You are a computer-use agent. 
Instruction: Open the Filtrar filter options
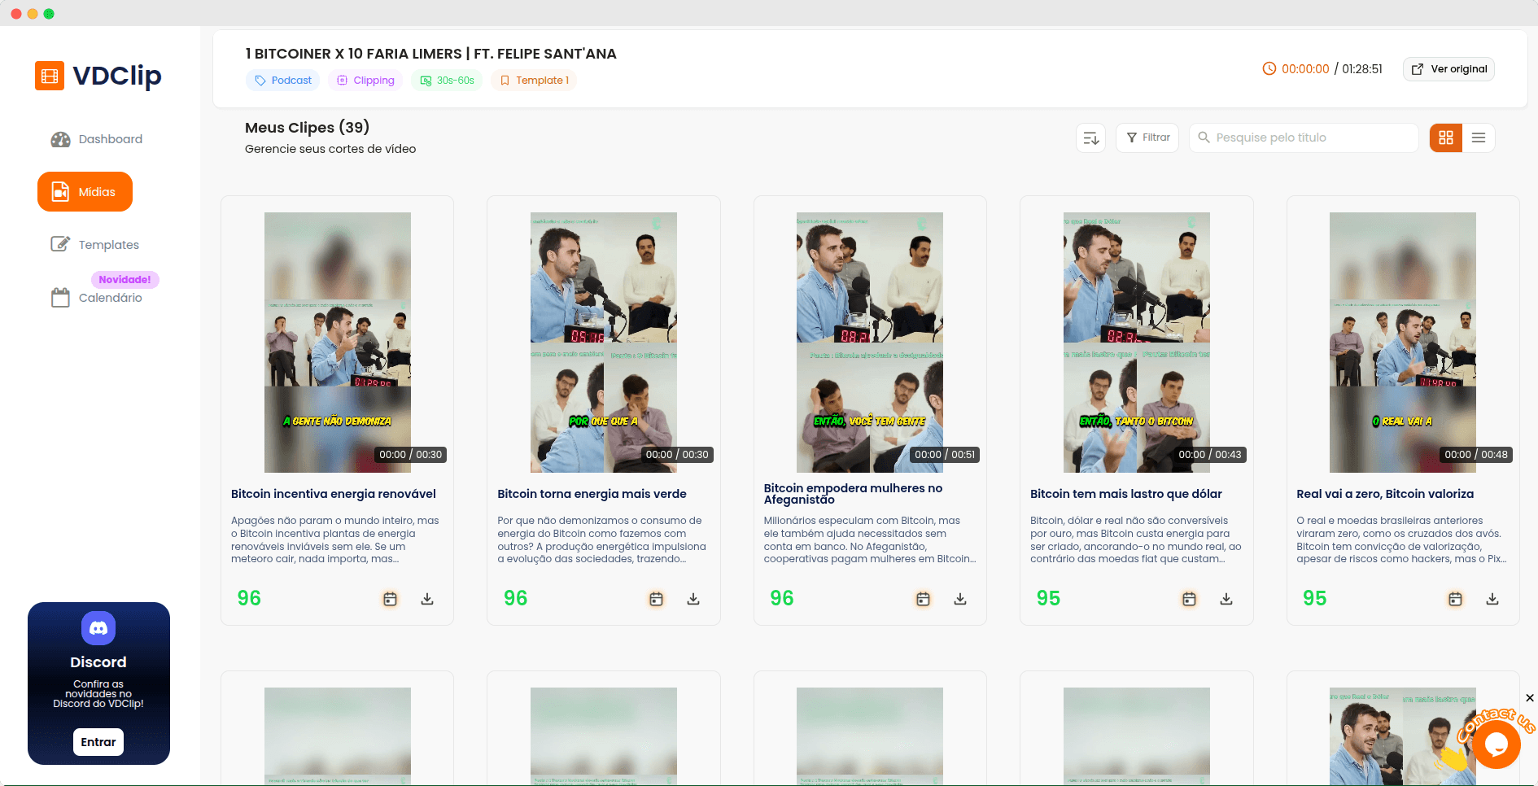pos(1147,138)
